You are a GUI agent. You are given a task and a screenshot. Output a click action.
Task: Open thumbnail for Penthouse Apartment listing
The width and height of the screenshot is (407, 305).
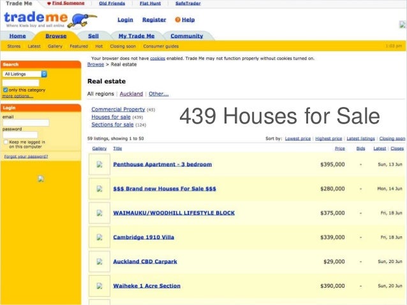point(100,164)
